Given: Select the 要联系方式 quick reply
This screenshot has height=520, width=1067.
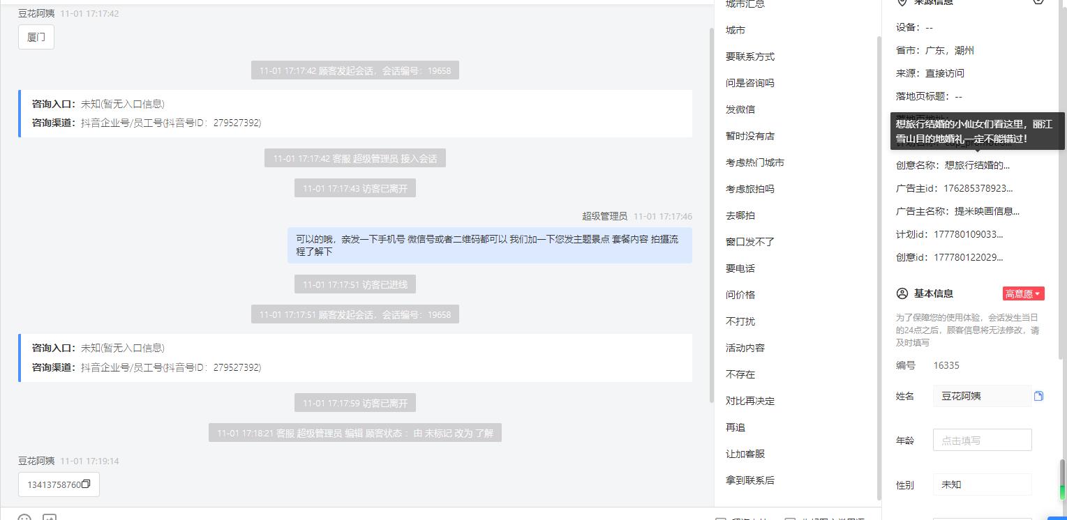Looking at the screenshot, I should [x=750, y=56].
